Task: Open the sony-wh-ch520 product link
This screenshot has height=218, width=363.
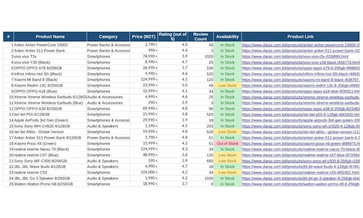Action: click(x=301, y=126)
